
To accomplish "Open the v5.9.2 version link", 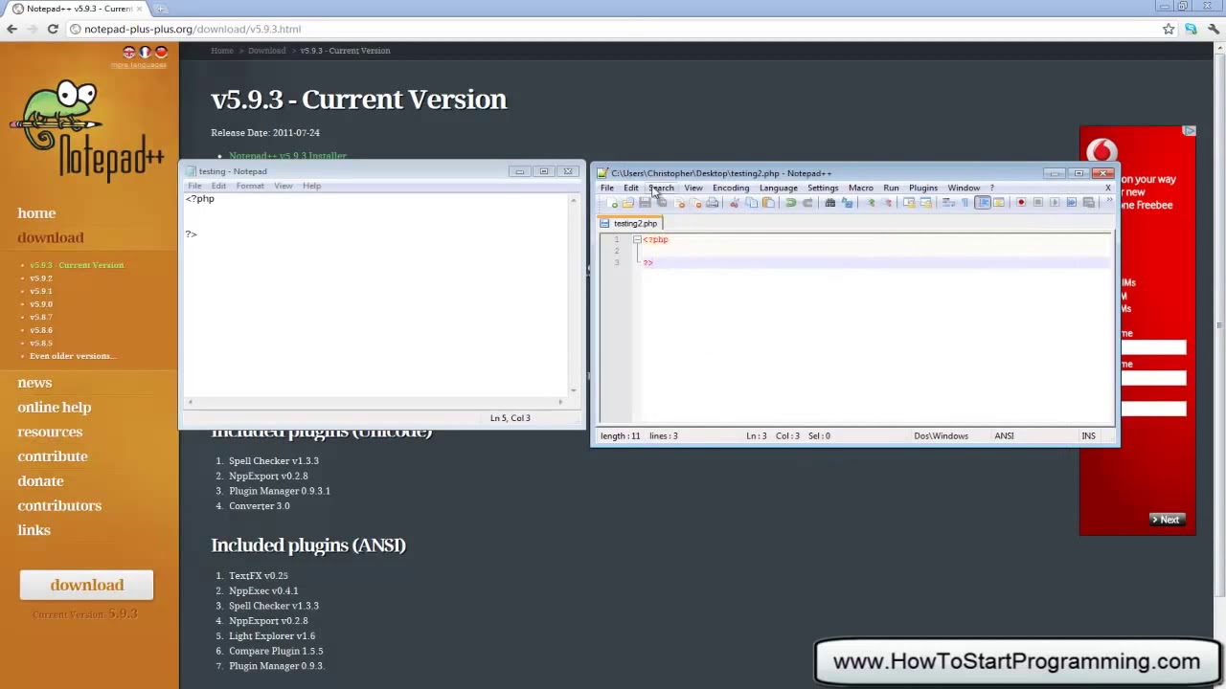I will click(41, 278).
